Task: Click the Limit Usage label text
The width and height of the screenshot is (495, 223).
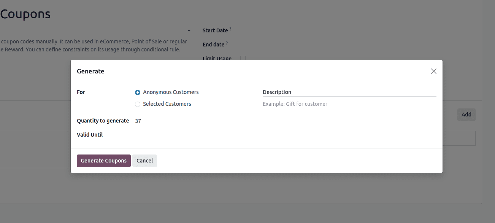Action: 217,58
